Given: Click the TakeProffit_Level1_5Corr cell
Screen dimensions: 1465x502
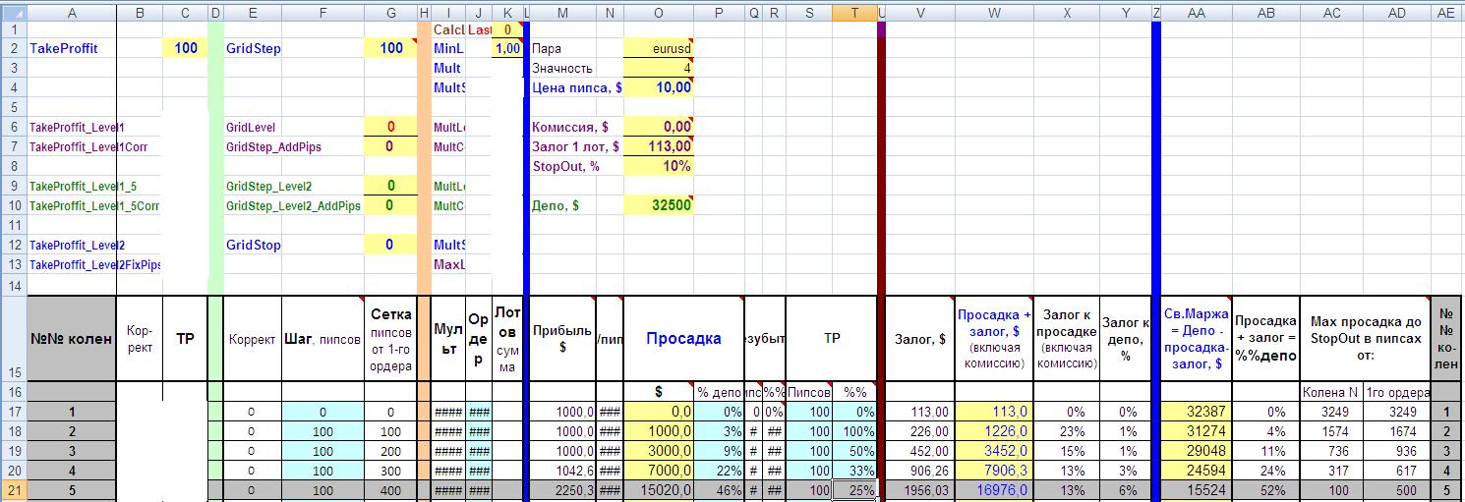Looking at the screenshot, I should point(93,205).
